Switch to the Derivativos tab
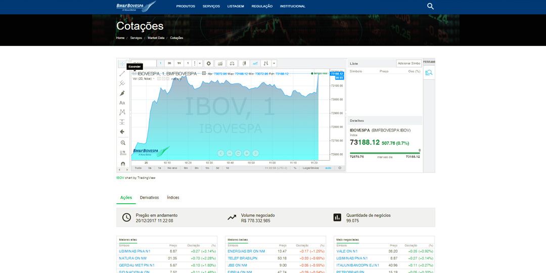This screenshot has width=546, height=273. pyautogui.click(x=149, y=198)
